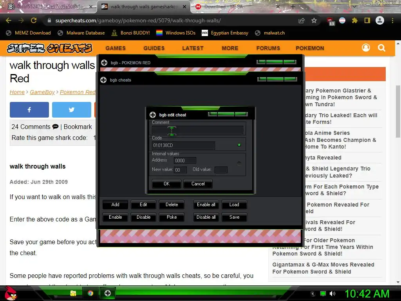Image resolution: width=401 pixels, height=301 pixels.
Task: Share on Twitter button
Action: pyautogui.click(x=72, y=110)
